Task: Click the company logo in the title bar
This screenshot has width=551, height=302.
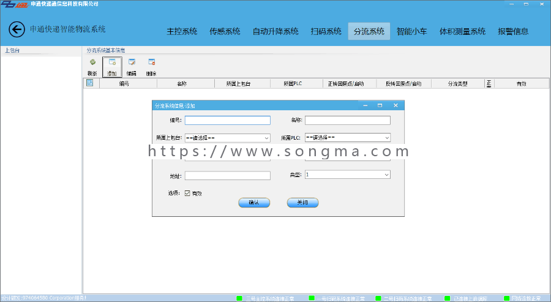Action: pos(14,4)
